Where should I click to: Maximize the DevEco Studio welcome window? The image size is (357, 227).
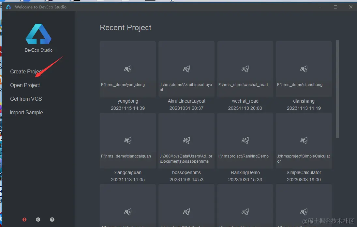[335, 7]
